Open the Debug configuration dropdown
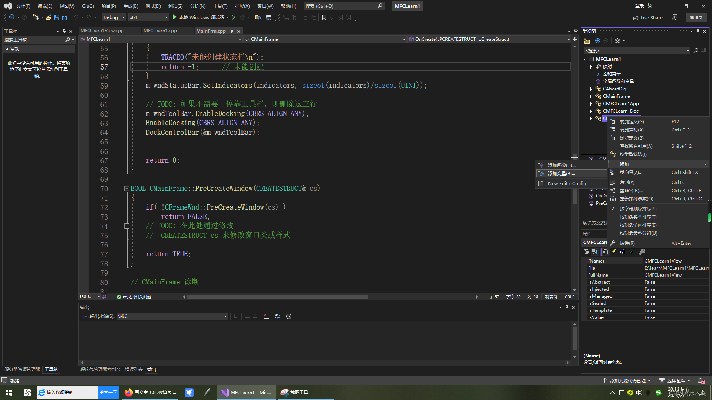Image resolution: width=712 pixels, height=400 pixels. [114, 17]
